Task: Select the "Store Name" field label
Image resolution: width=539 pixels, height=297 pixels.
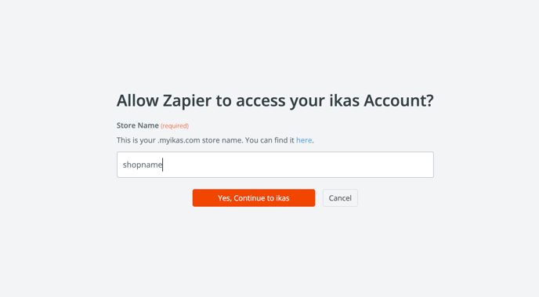Action: [138, 125]
